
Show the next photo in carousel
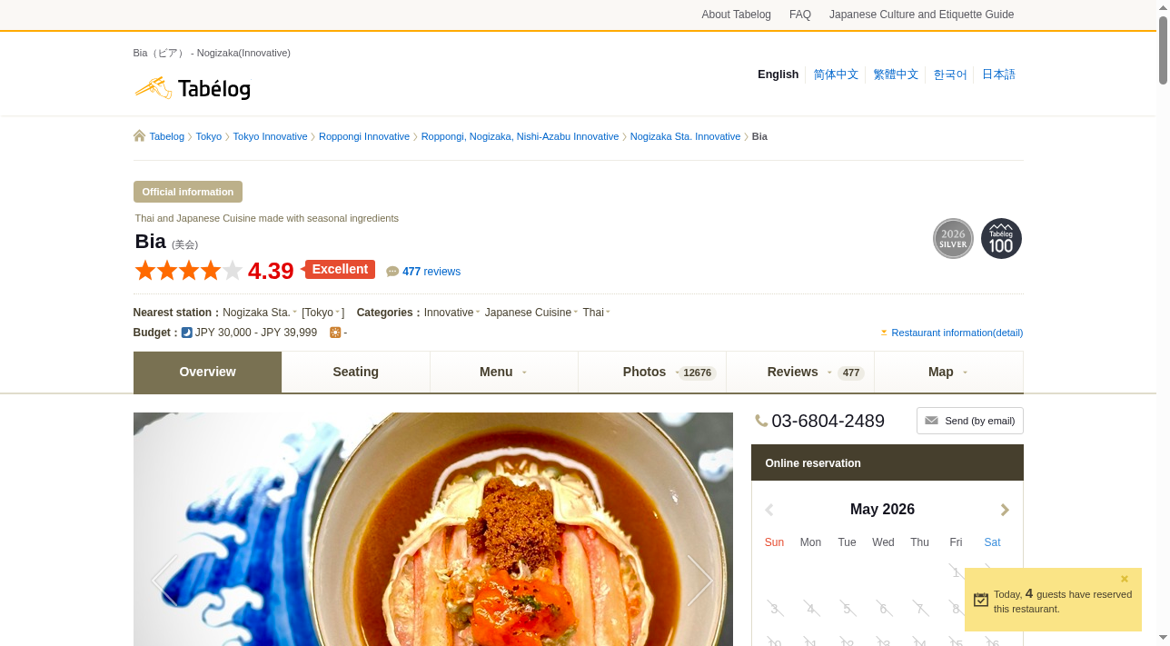coord(700,580)
